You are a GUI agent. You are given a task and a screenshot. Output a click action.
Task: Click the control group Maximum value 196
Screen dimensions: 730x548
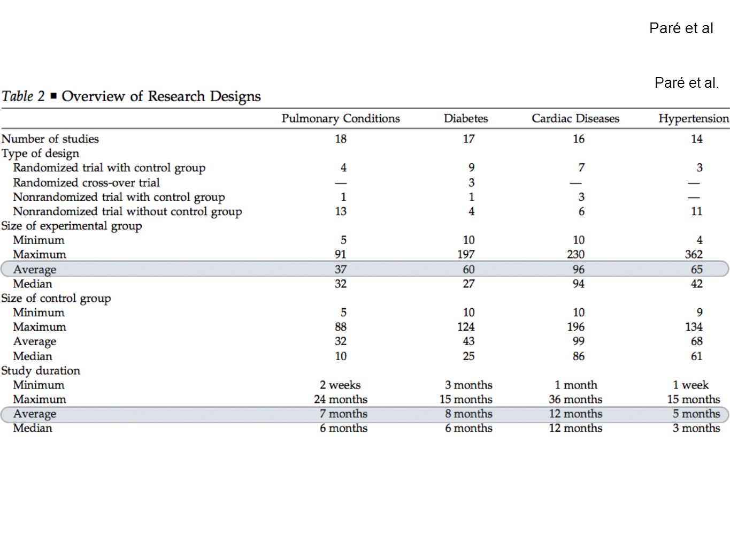(576, 326)
